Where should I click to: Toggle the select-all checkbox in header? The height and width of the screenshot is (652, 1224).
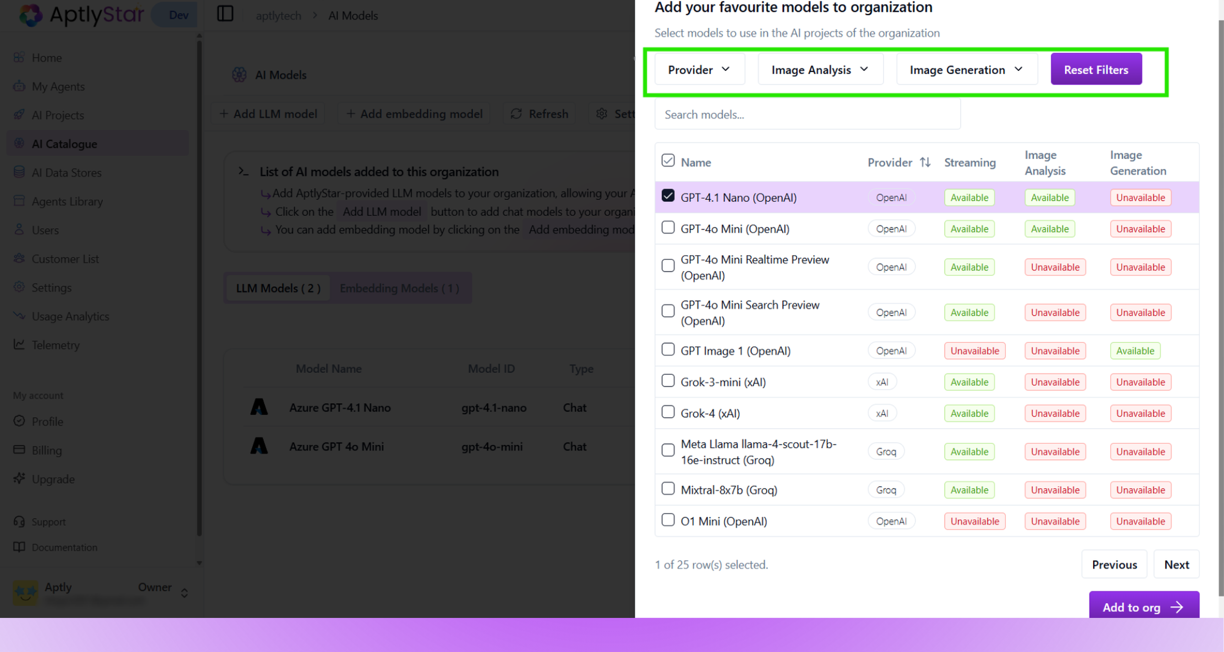(668, 161)
